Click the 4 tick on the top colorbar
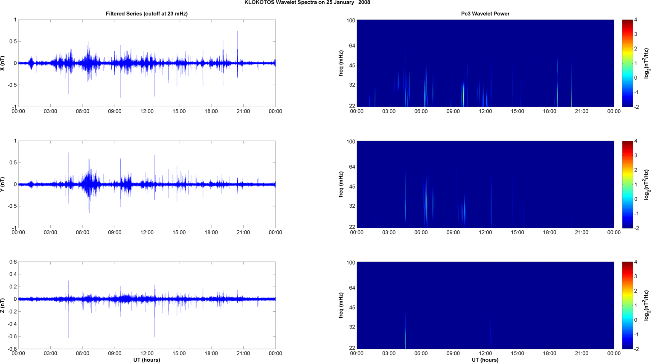Image resolution: width=651 pixels, height=363 pixels. [636, 20]
